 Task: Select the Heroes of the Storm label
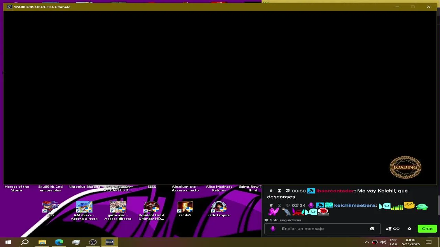[x=16, y=188]
